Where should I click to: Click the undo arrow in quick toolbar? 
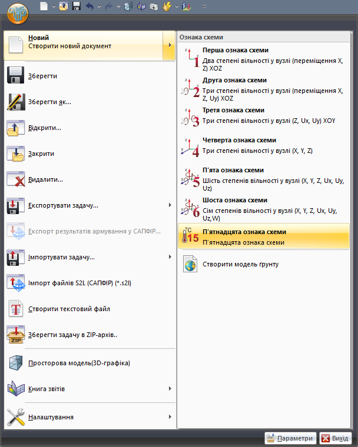(90, 6)
